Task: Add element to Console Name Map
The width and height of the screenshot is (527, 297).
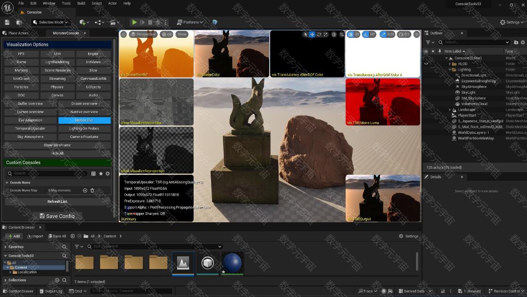Action: pyautogui.click(x=85, y=191)
